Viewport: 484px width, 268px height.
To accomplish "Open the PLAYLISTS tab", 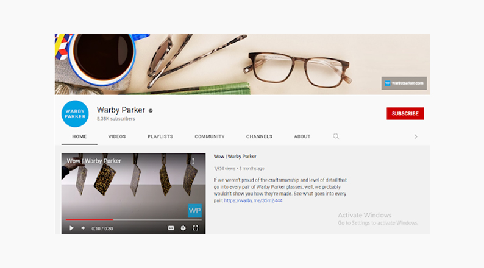I will (160, 136).
